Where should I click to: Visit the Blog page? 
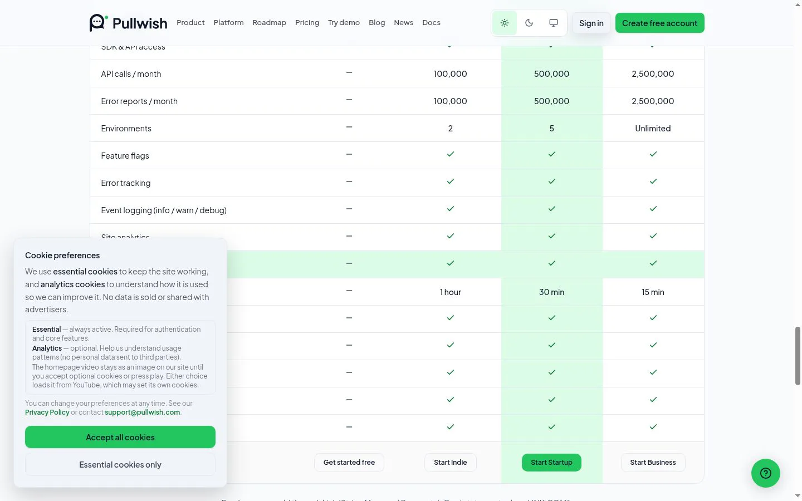pyautogui.click(x=377, y=23)
